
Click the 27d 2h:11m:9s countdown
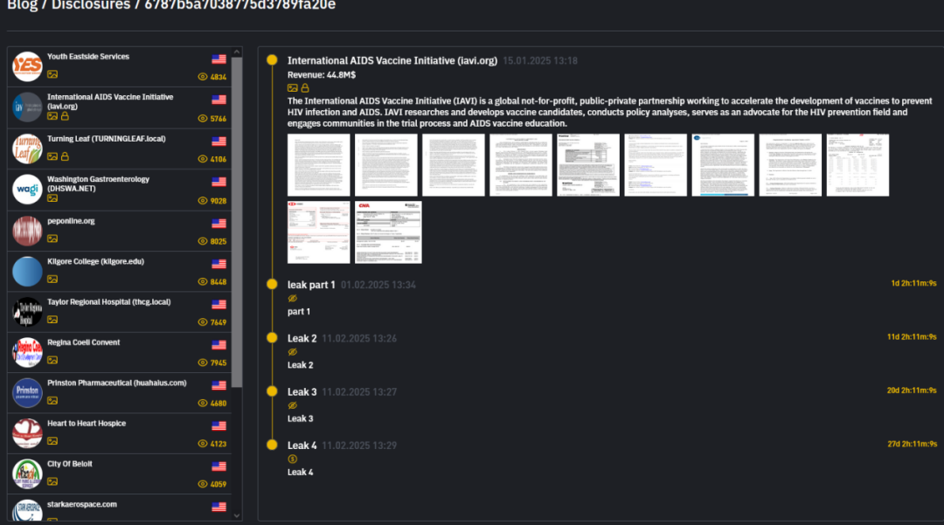click(x=912, y=444)
